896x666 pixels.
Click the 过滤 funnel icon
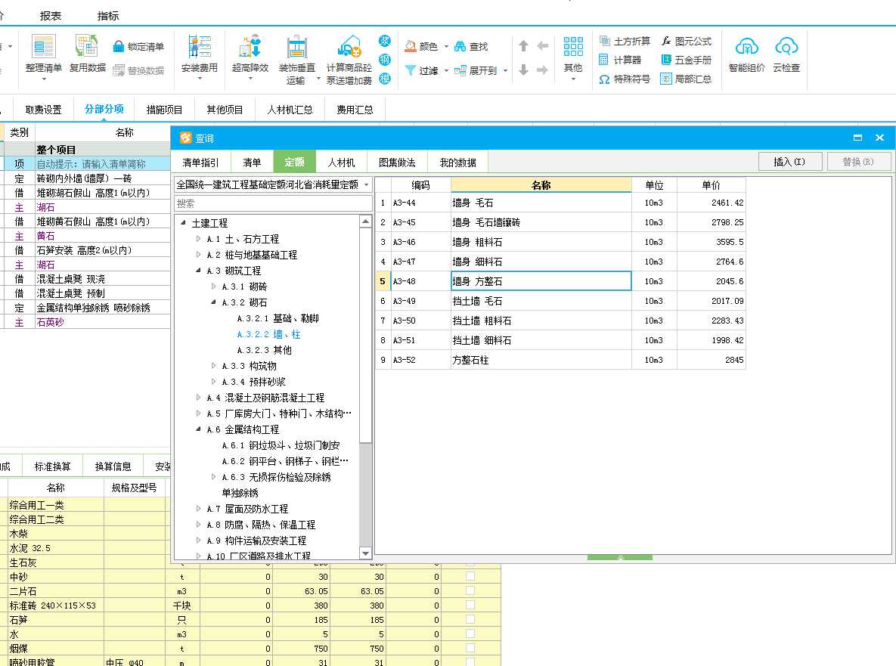click(x=411, y=70)
